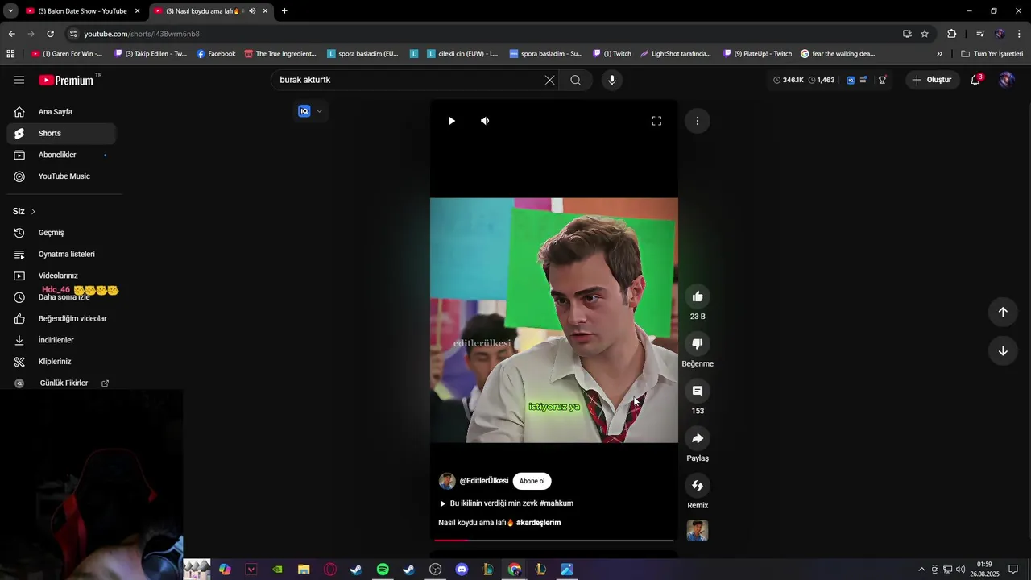Enter fullscreen for the Short
1031x580 pixels.
656,121
